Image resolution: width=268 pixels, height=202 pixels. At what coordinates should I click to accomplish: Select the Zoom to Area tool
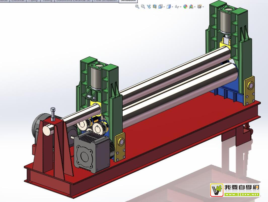143,7
